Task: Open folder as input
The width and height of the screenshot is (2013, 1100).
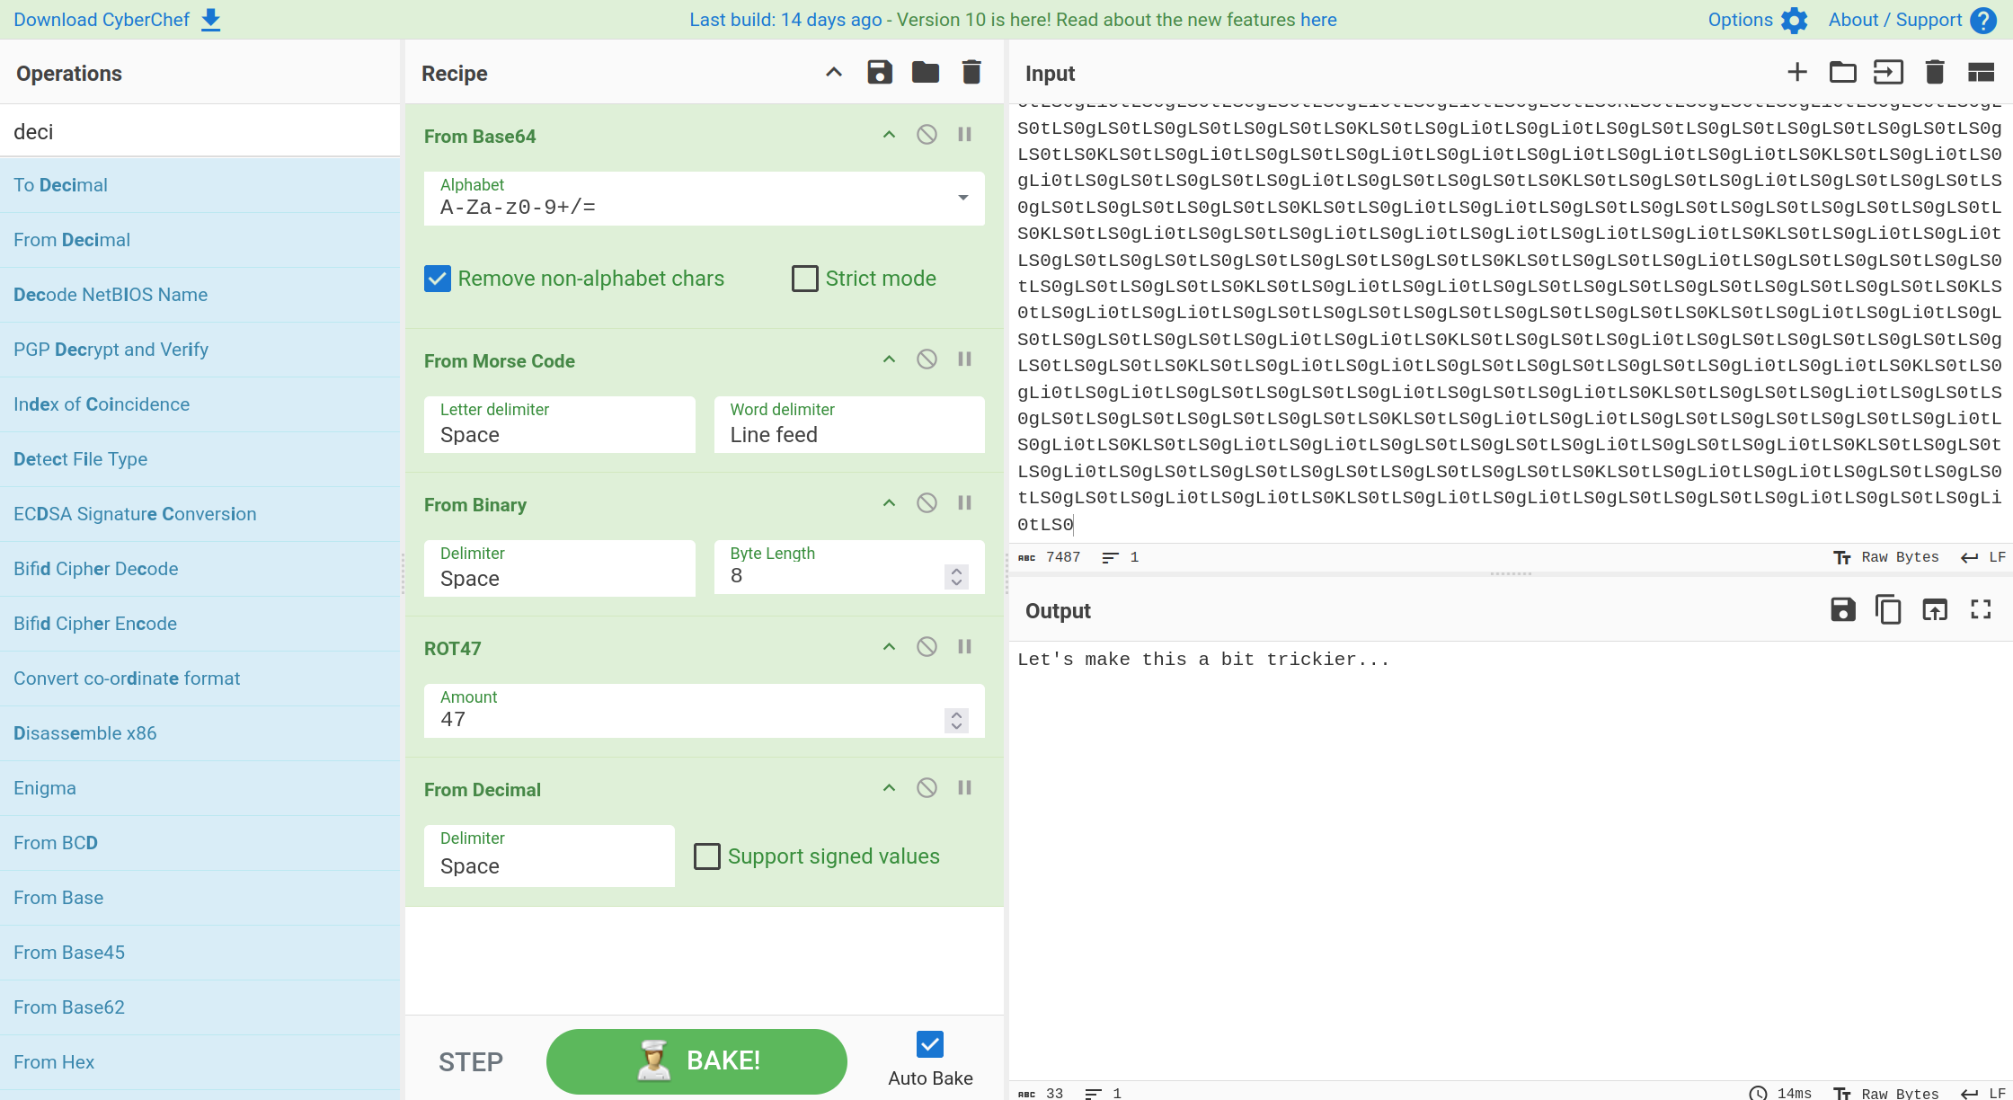Action: click(1843, 73)
